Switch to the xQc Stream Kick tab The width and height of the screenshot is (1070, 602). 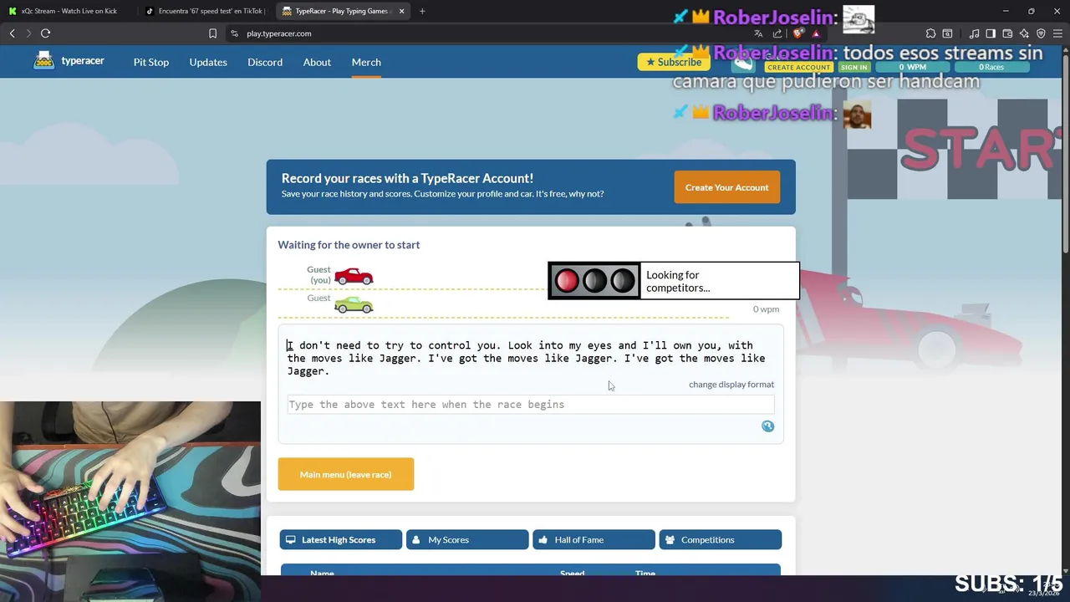tap(69, 11)
